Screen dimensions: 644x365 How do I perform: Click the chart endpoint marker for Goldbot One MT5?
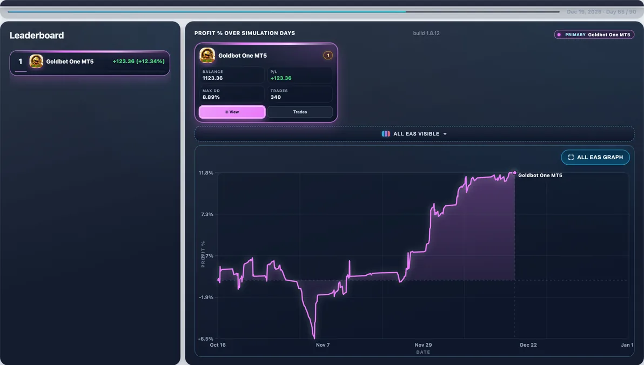[515, 173]
